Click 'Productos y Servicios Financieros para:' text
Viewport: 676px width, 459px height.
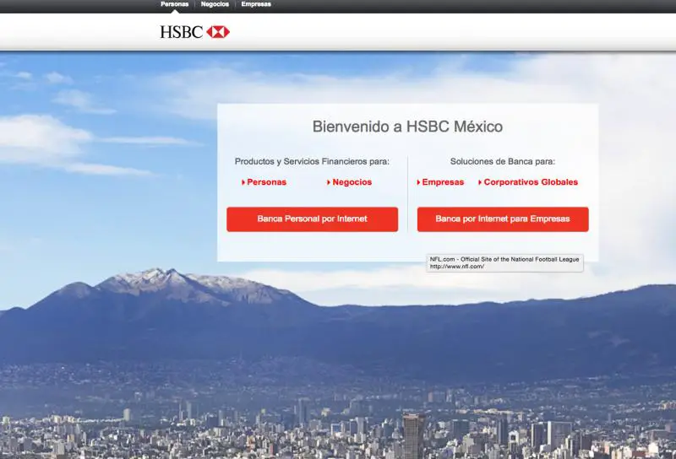312,161
